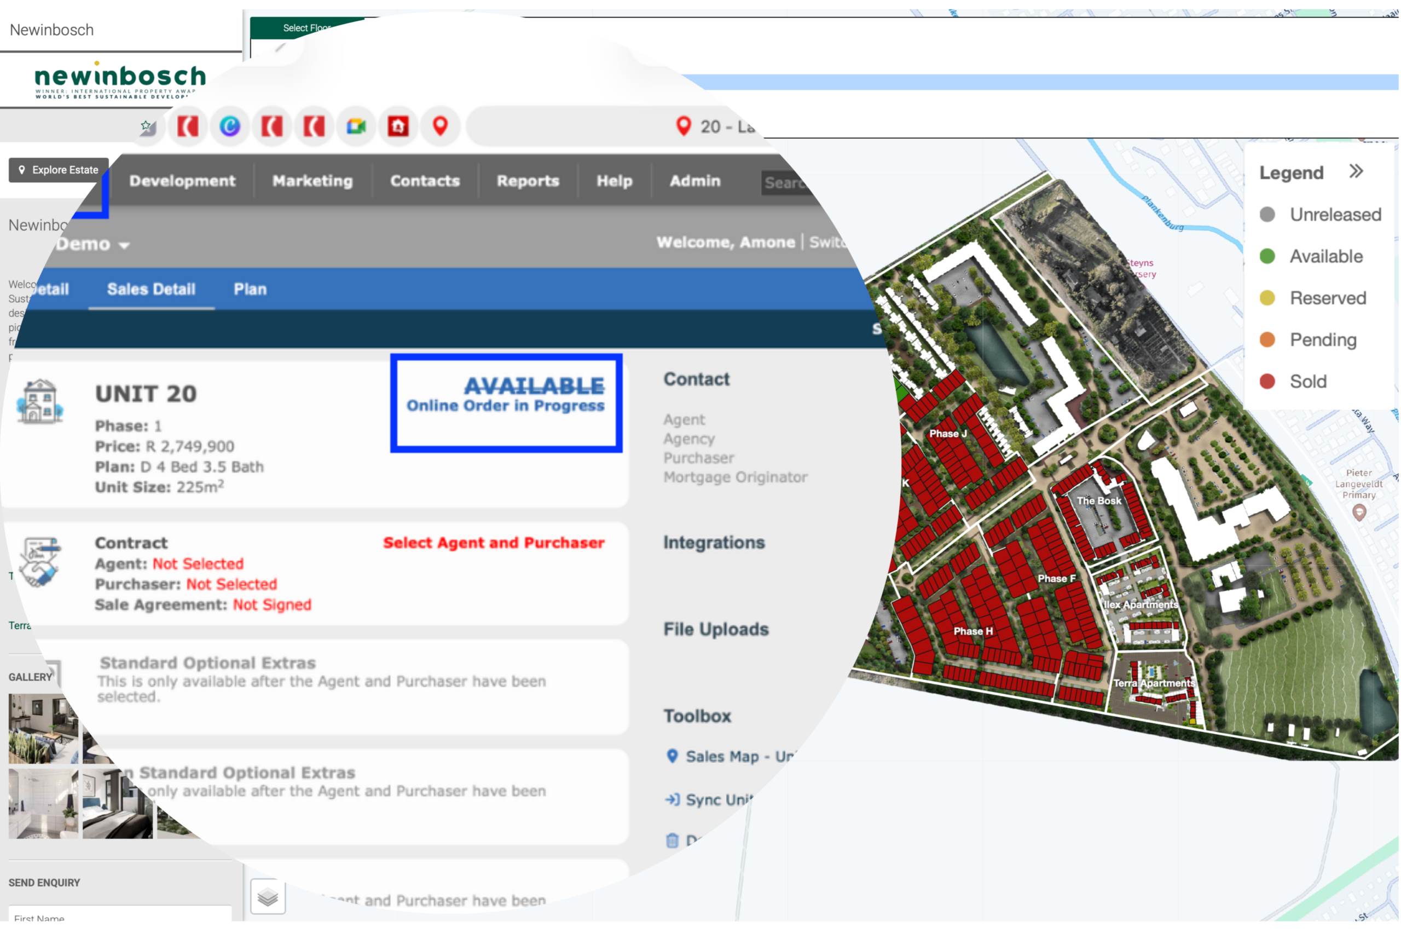This screenshot has width=1401, height=933.
Task: Click the Phase H map label
Action: [974, 631]
